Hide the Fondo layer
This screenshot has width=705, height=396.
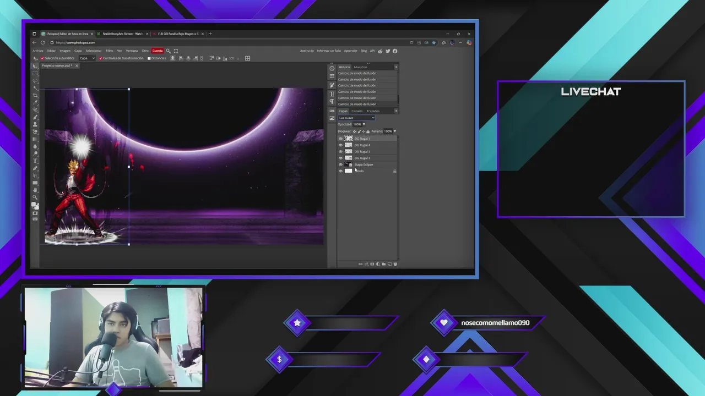340,171
